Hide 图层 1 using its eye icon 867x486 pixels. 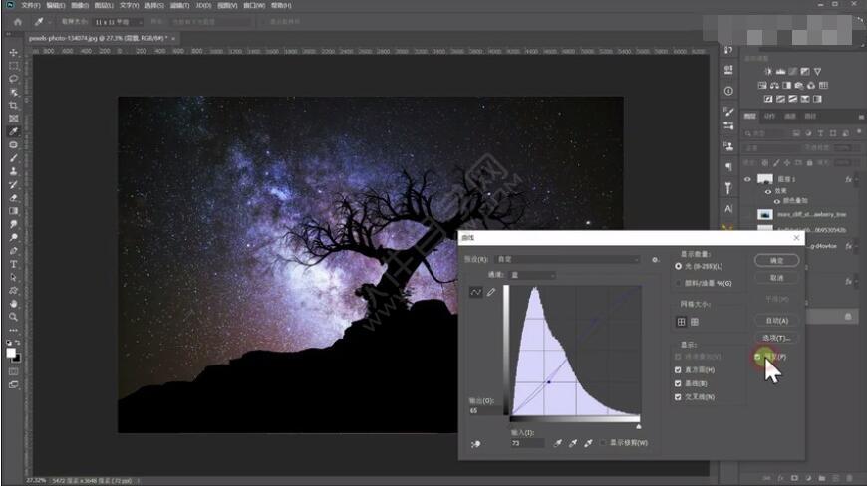(x=748, y=180)
